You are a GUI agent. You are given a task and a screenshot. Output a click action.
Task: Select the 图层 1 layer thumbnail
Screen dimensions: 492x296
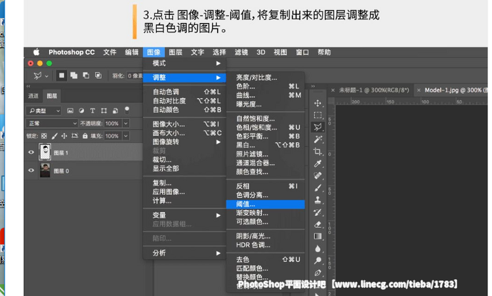(x=45, y=152)
